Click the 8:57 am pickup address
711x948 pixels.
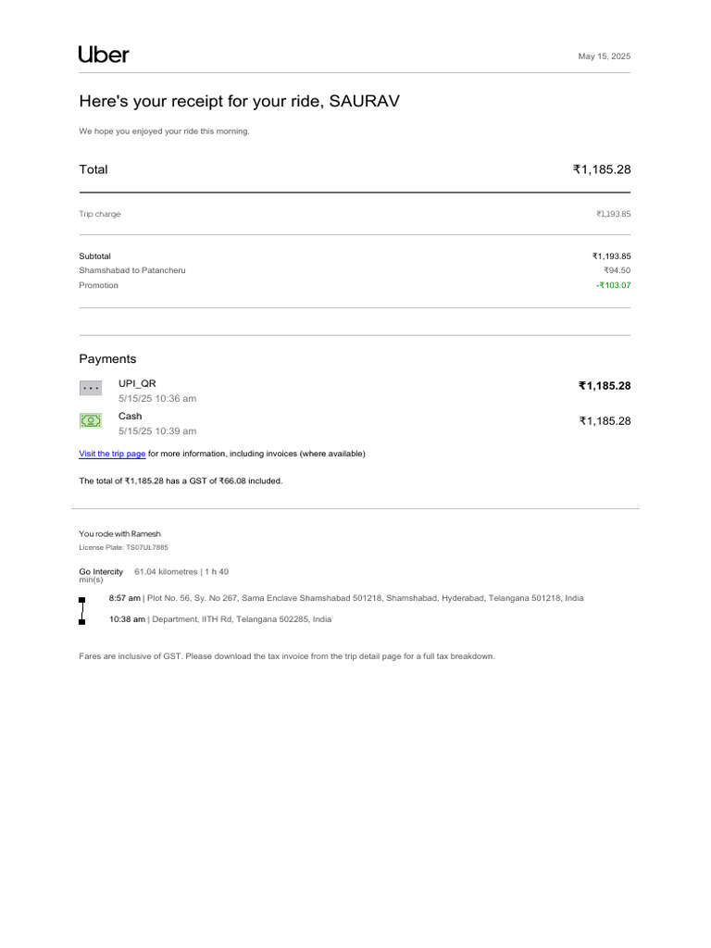(x=346, y=598)
